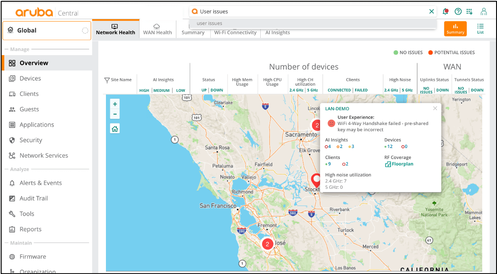
Task: Open the help question mark icon
Action: click(x=458, y=11)
